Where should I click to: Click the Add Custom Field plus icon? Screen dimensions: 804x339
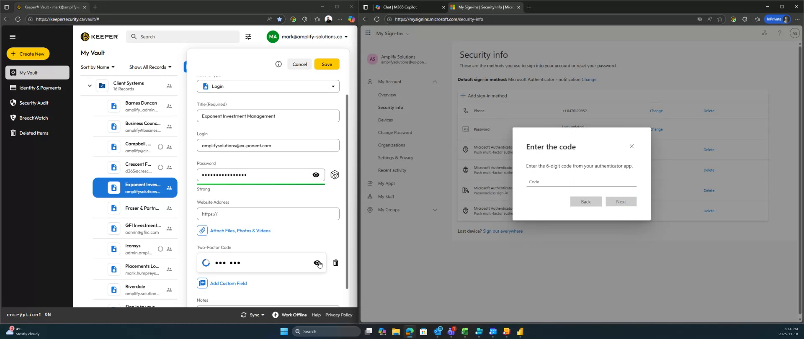(202, 283)
